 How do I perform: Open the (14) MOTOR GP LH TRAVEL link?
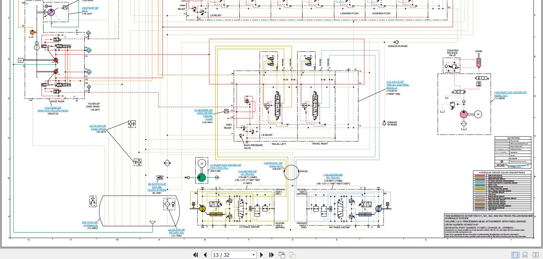[x=248, y=173]
